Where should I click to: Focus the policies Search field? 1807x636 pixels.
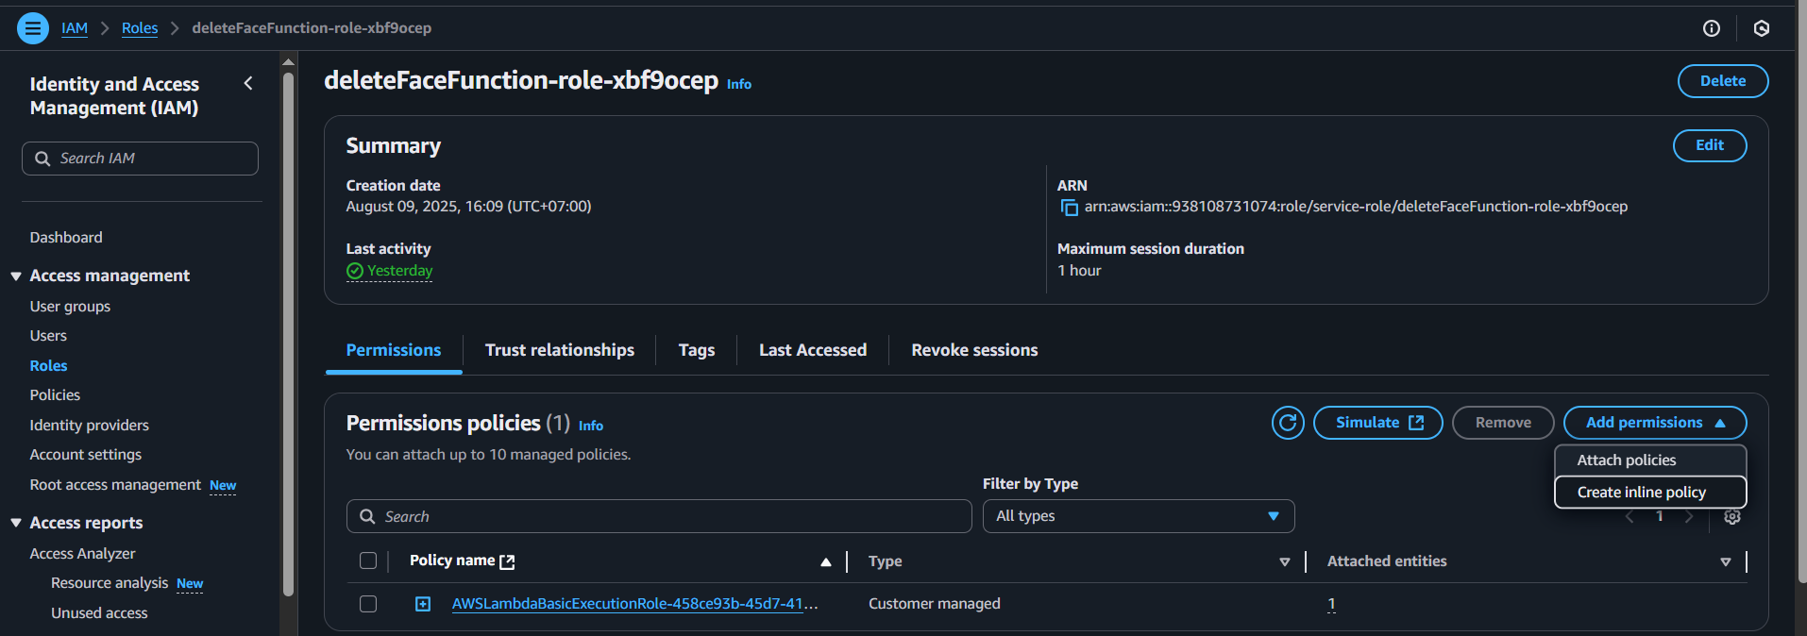pos(659,516)
